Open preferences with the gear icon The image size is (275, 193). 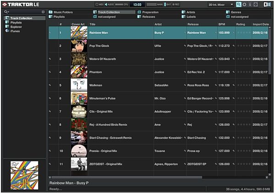[244, 5]
